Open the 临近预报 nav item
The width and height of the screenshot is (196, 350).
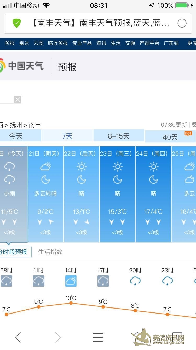coord(58,43)
